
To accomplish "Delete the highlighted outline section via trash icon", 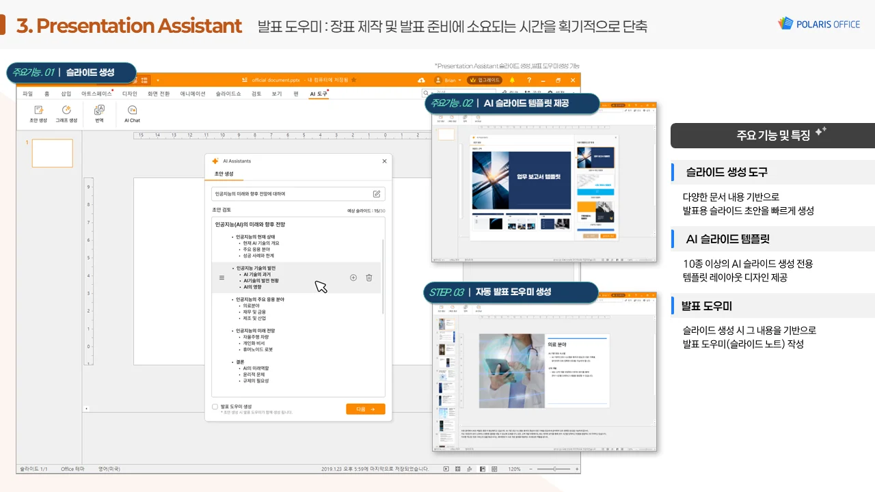I will tap(369, 277).
